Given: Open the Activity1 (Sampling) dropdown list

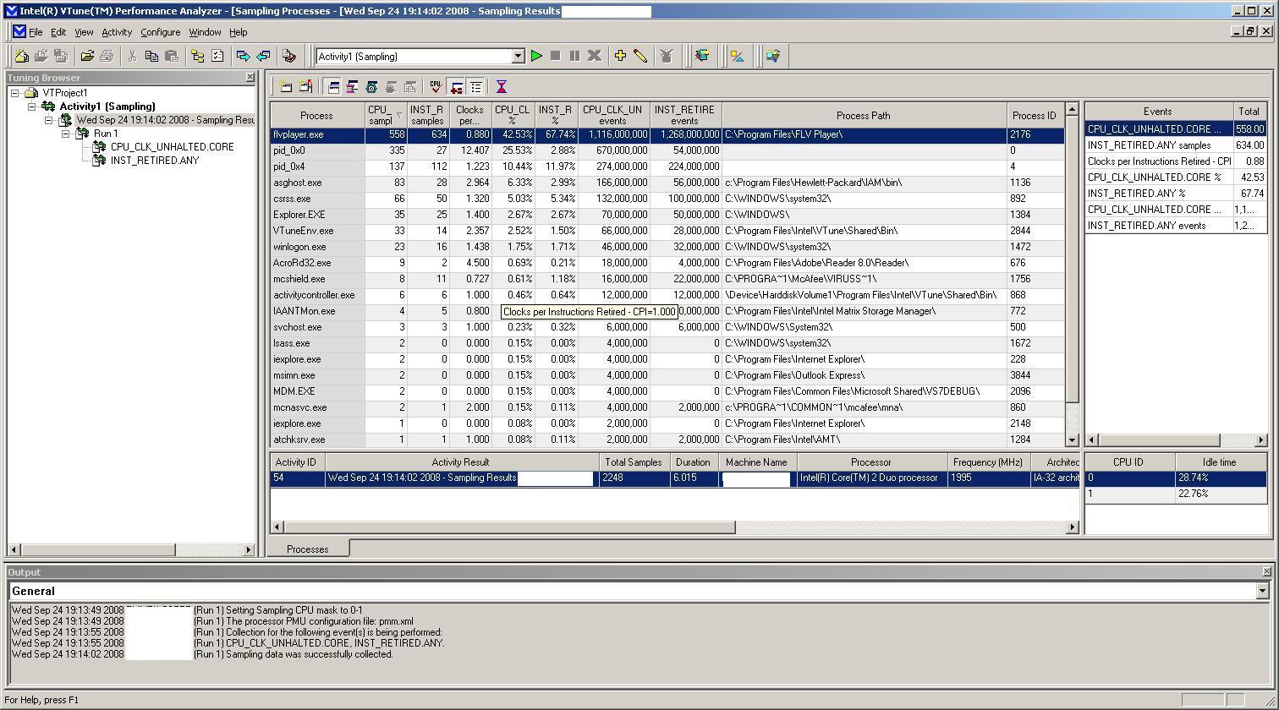Looking at the screenshot, I should pos(517,56).
